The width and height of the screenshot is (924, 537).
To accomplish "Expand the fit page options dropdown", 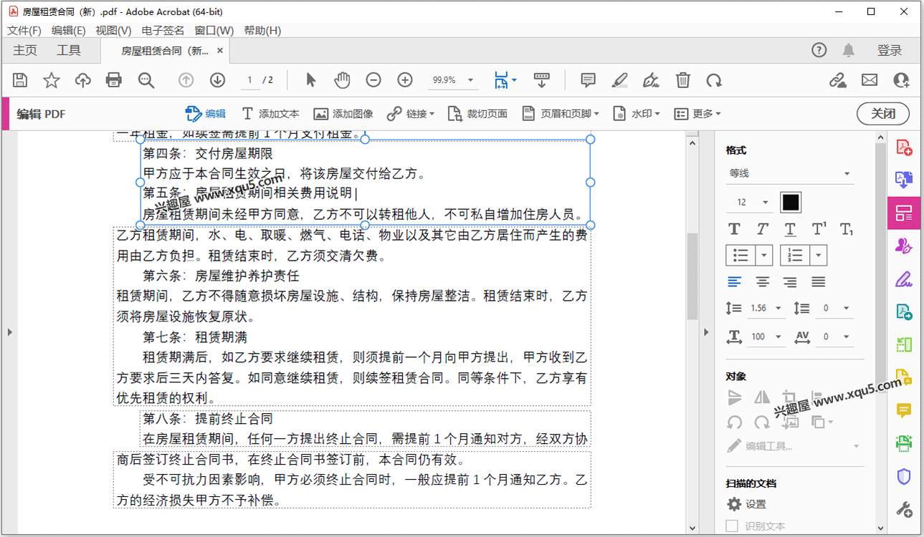I will click(x=515, y=80).
